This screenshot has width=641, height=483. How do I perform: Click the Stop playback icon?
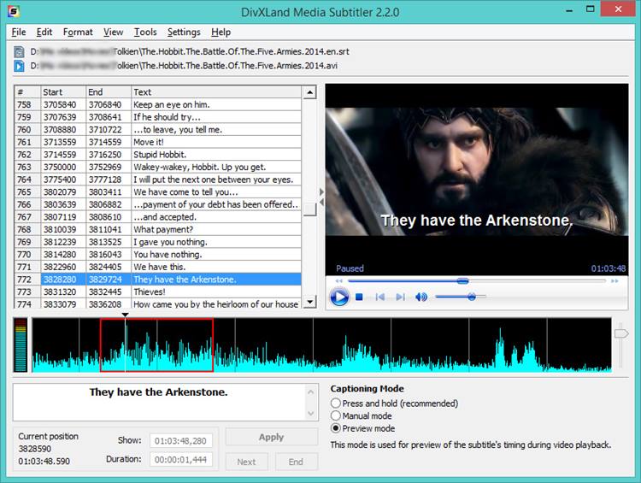(x=360, y=297)
